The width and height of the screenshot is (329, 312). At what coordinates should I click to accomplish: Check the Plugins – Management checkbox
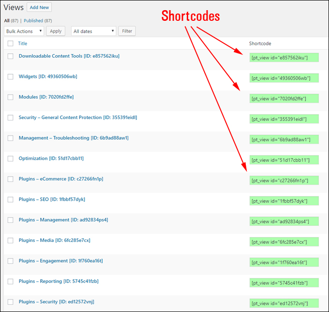(x=10, y=220)
